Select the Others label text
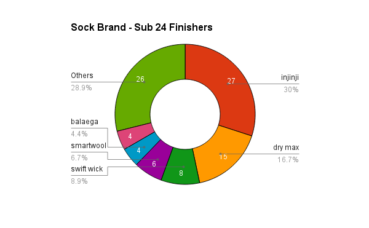 (x=82, y=76)
